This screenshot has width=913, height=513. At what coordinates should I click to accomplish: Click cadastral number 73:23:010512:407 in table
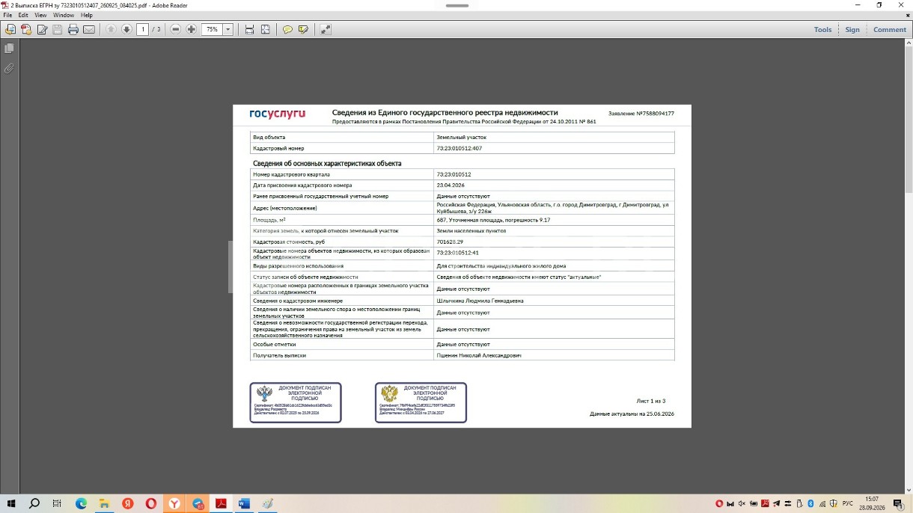459,148
